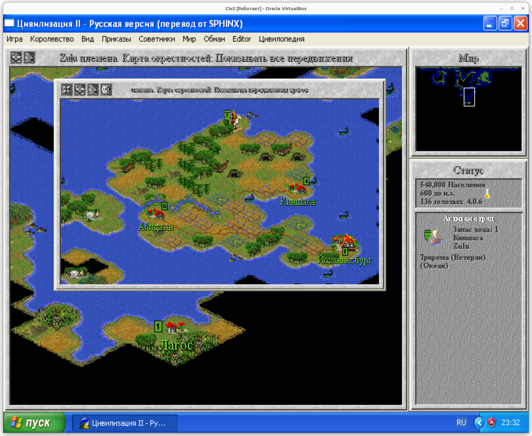Viewport: 532px width, 436px height.
Task: Zoom in using the inner map window's up arrow
Action: (x=93, y=90)
